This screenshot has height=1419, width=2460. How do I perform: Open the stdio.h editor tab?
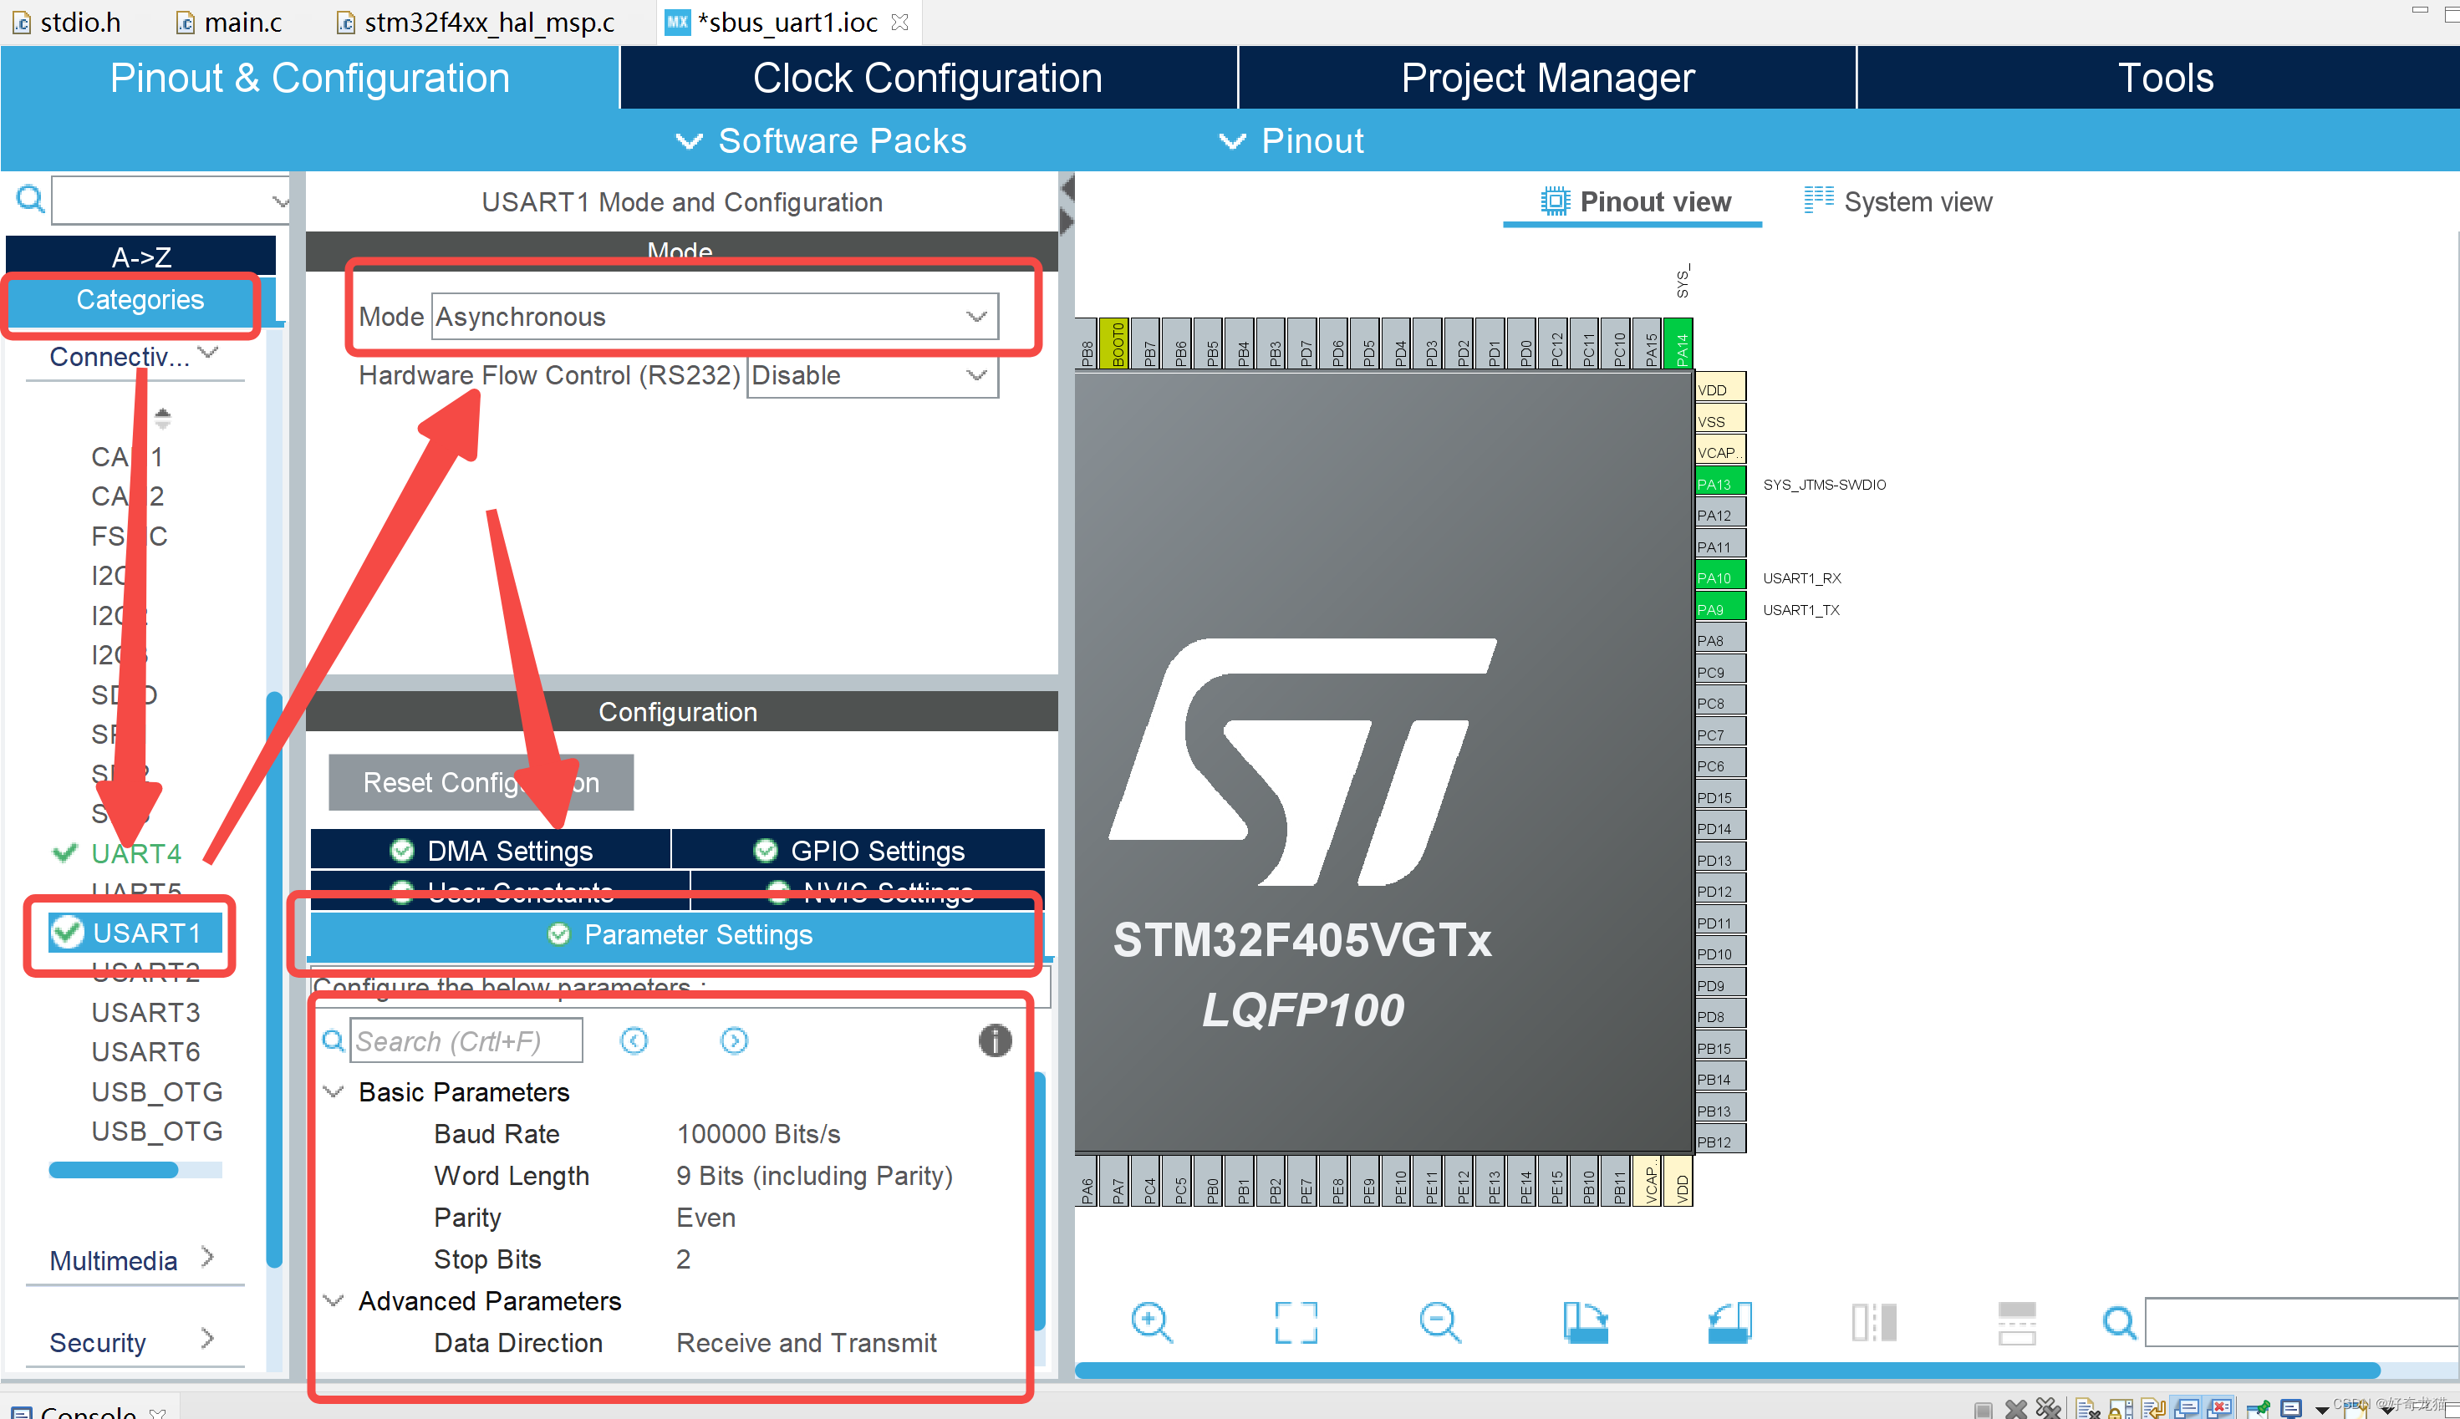tap(66, 22)
